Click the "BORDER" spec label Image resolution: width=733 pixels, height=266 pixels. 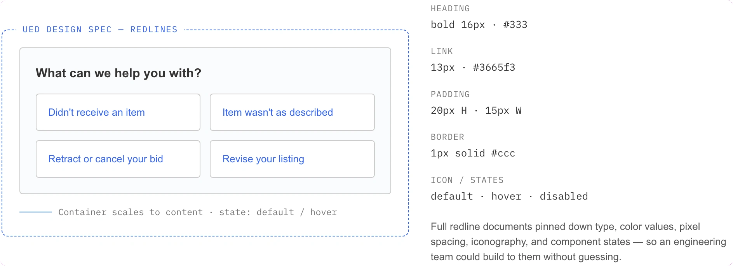[x=447, y=137]
